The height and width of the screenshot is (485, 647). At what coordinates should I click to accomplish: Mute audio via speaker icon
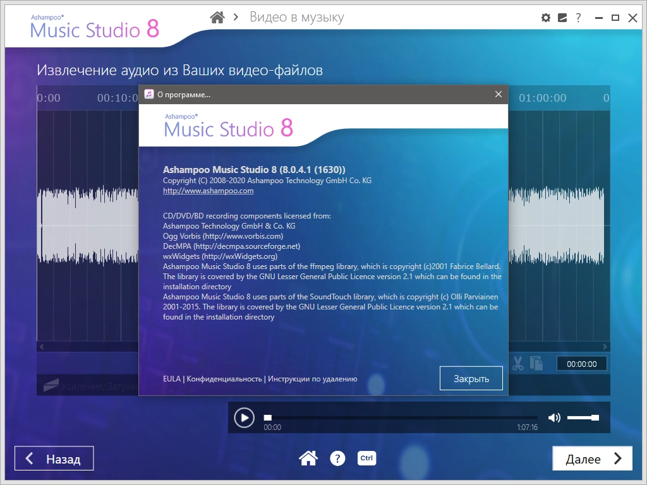554,418
